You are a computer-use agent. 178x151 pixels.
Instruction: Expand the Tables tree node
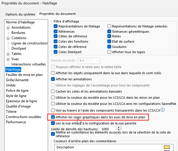(x=8, y=54)
